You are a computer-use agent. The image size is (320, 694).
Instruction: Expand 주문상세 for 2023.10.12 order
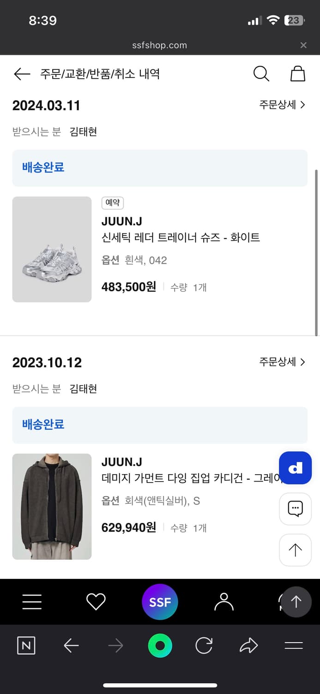[x=282, y=362]
